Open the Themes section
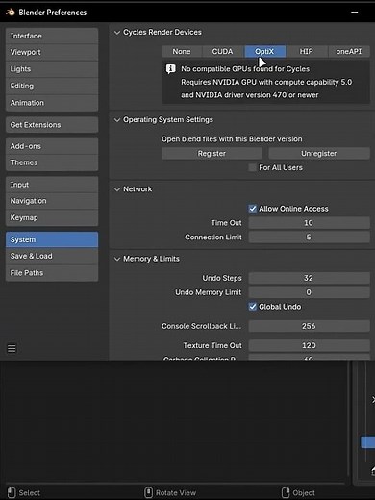The height and width of the screenshot is (500, 375). [x=52, y=162]
